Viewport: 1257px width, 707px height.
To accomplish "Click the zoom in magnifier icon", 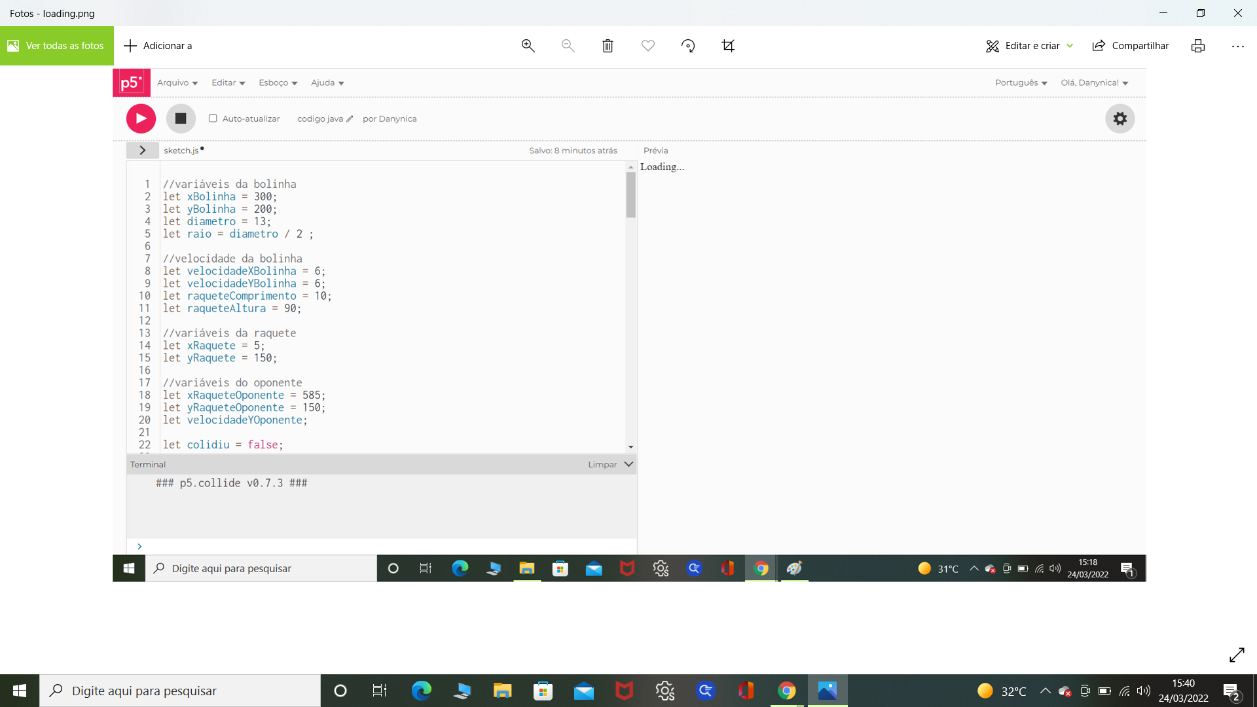I will coord(528,46).
